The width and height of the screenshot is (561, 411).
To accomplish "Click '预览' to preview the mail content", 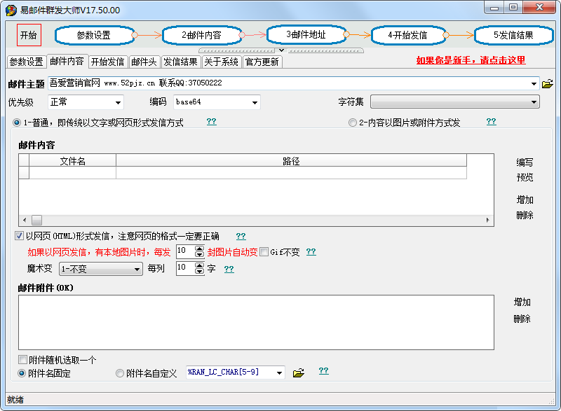I will pyautogui.click(x=525, y=178).
